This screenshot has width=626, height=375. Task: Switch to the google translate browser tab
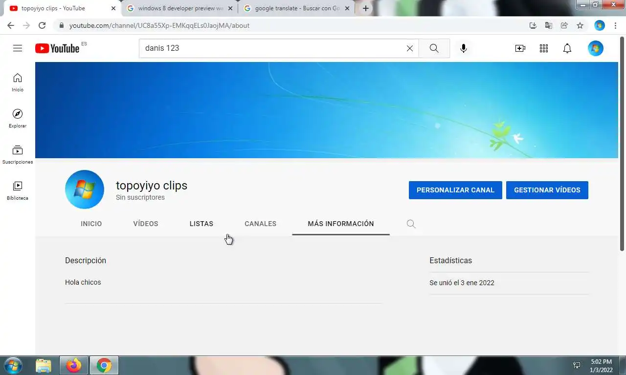tap(296, 8)
